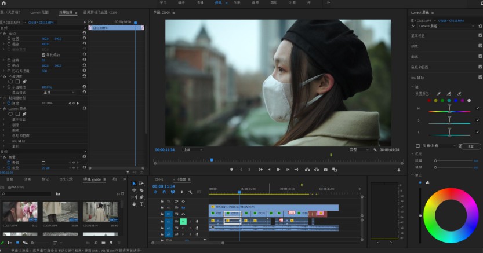
Task: Click the eyedropper with the minus sign
Action: [x=459, y=94]
